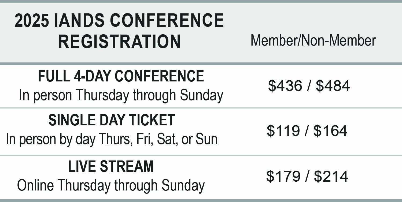The image size is (402, 202).
Task: Click the "FULL 4-DAY CONFERENCE" heading
Action: [121, 76]
